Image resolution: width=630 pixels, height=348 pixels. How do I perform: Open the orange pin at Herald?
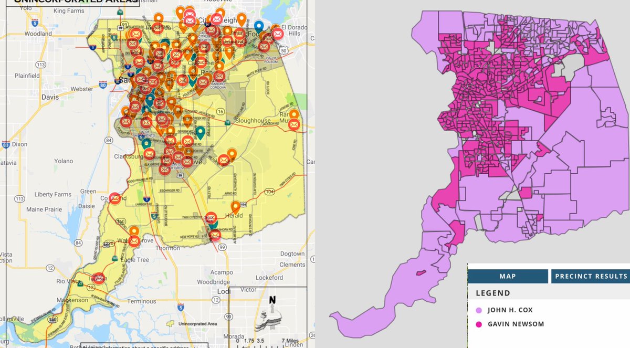click(236, 206)
